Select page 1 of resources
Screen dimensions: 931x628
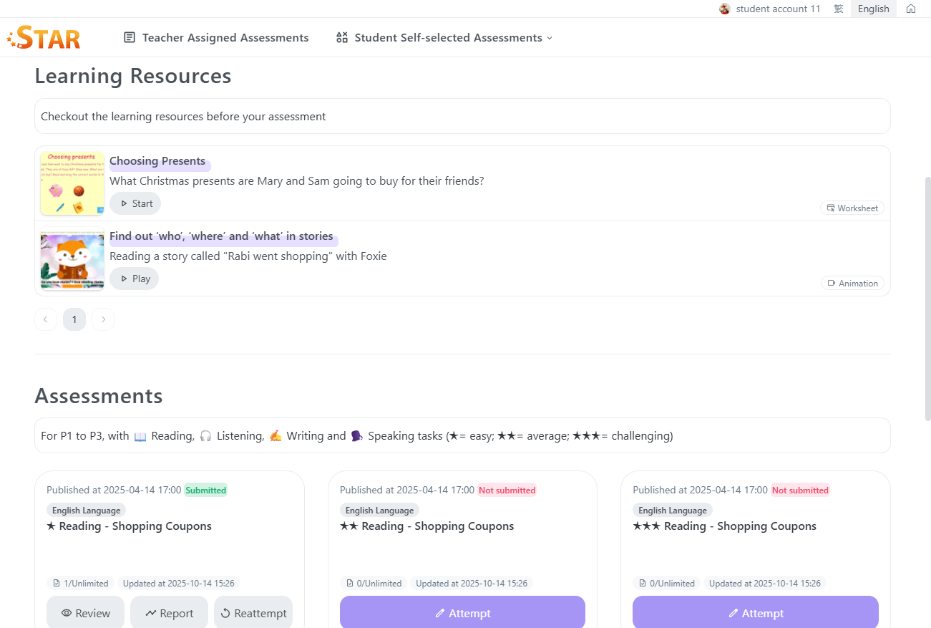click(x=74, y=319)
